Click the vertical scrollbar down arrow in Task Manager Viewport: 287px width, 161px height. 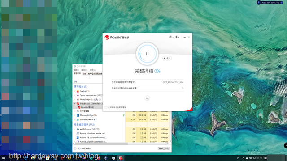click(x=170, y=141)
